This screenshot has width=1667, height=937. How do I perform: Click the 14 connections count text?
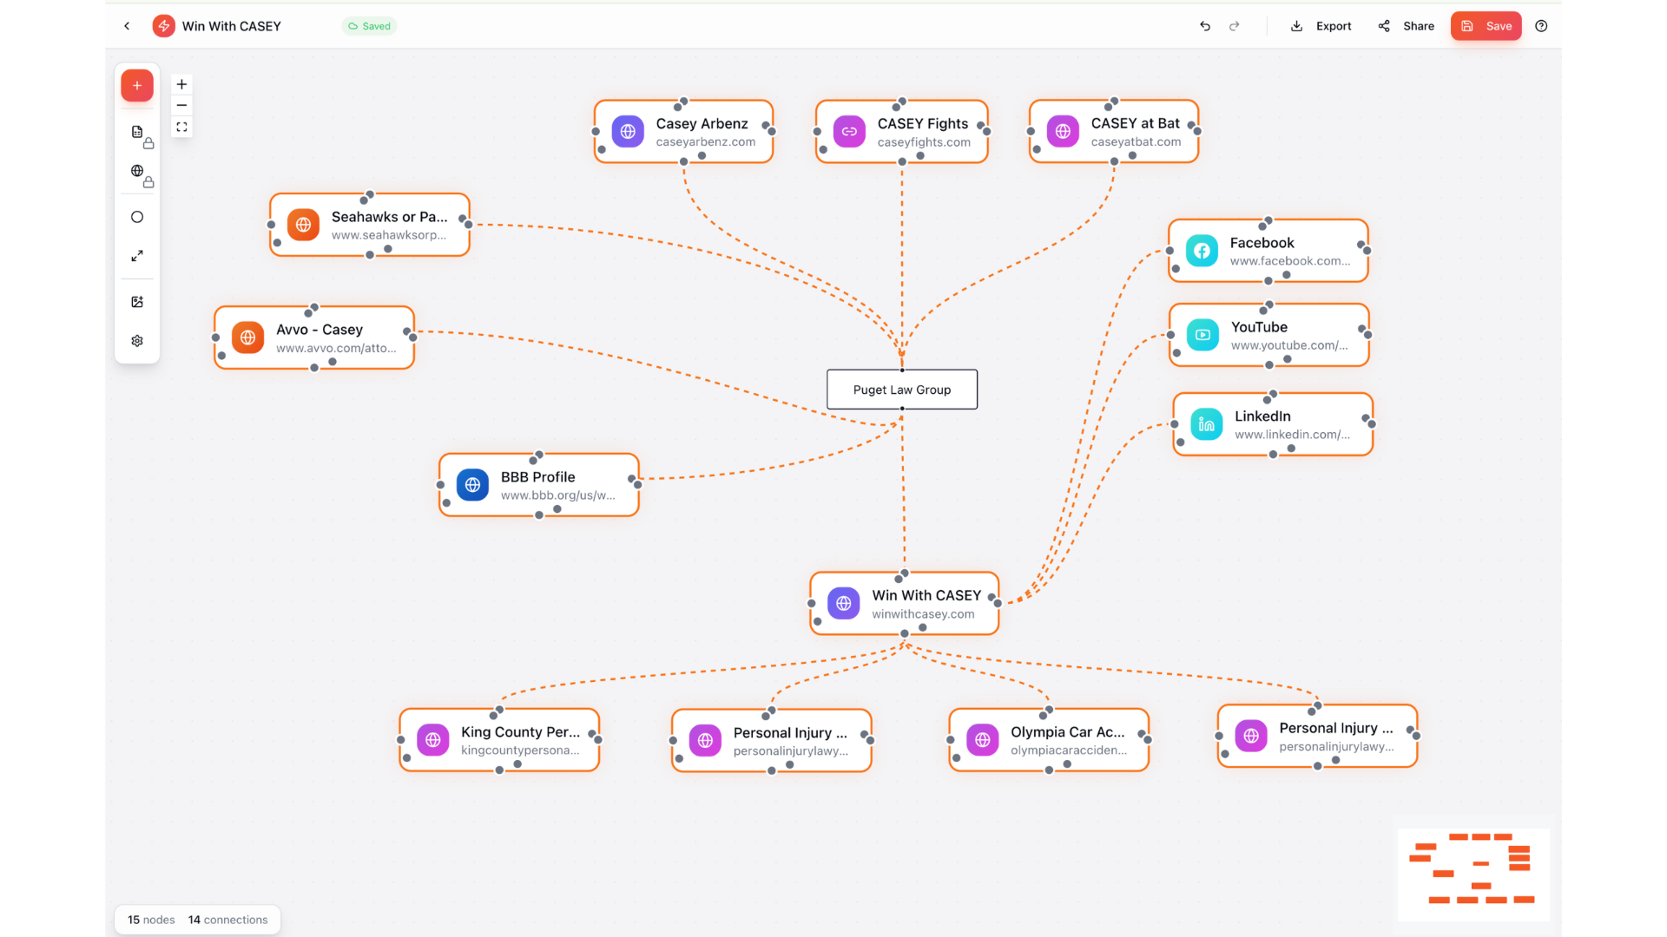(228, 920)
